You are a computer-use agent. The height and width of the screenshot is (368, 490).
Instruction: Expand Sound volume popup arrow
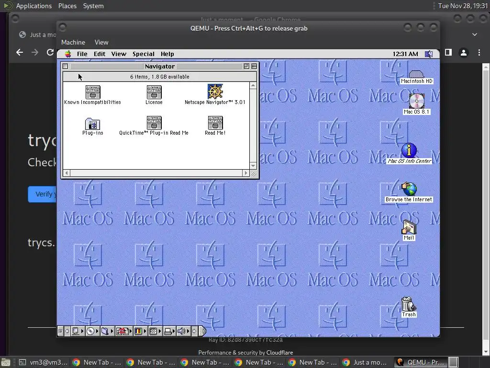(188, 331)
